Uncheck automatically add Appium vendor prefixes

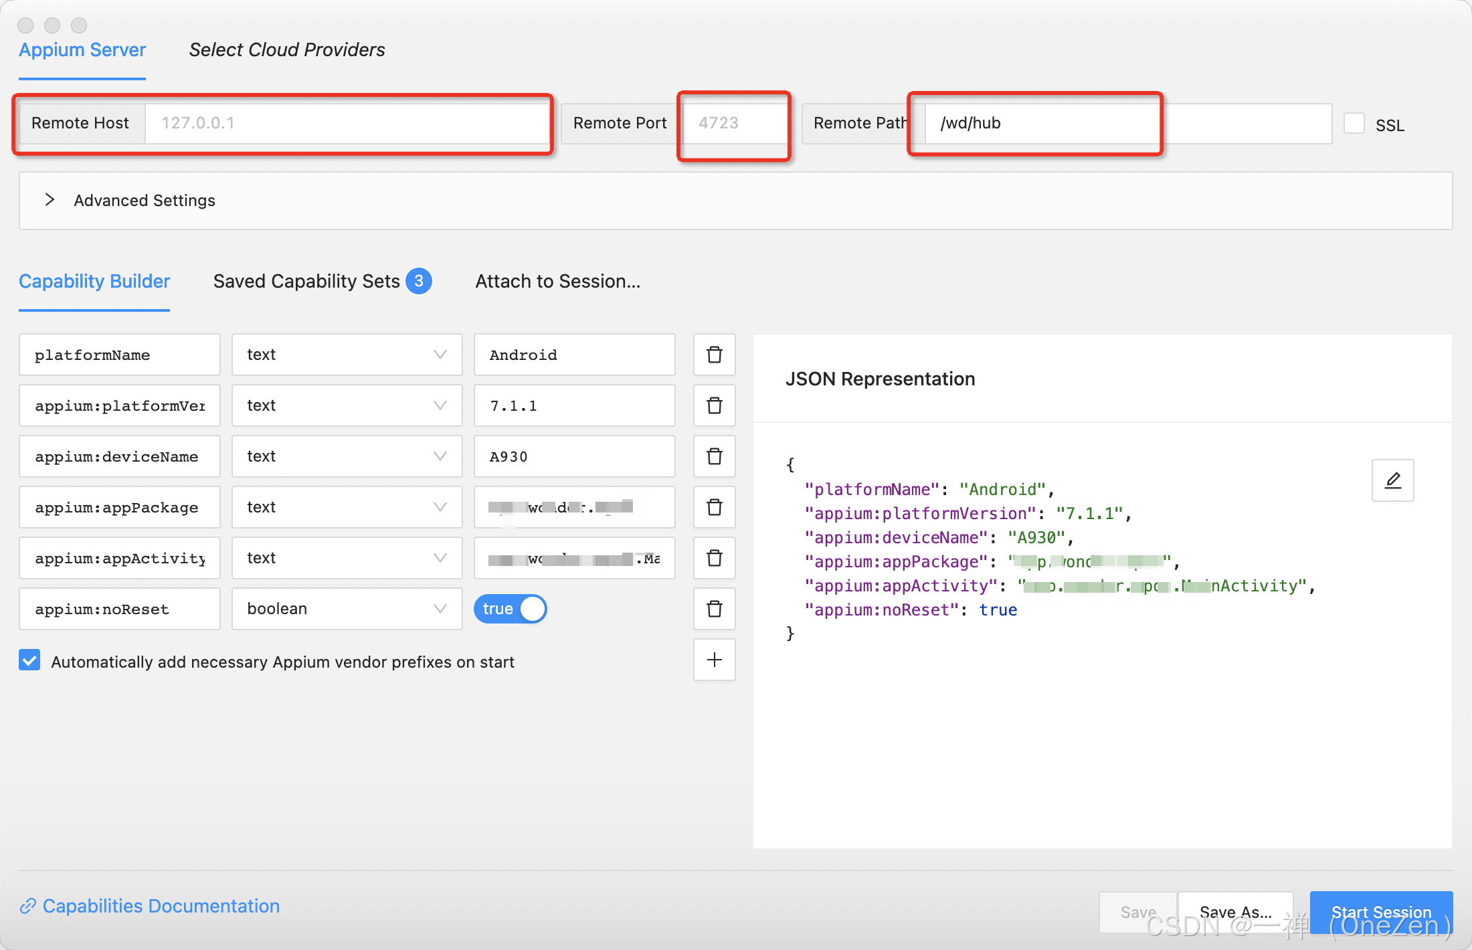coord(29,660)
